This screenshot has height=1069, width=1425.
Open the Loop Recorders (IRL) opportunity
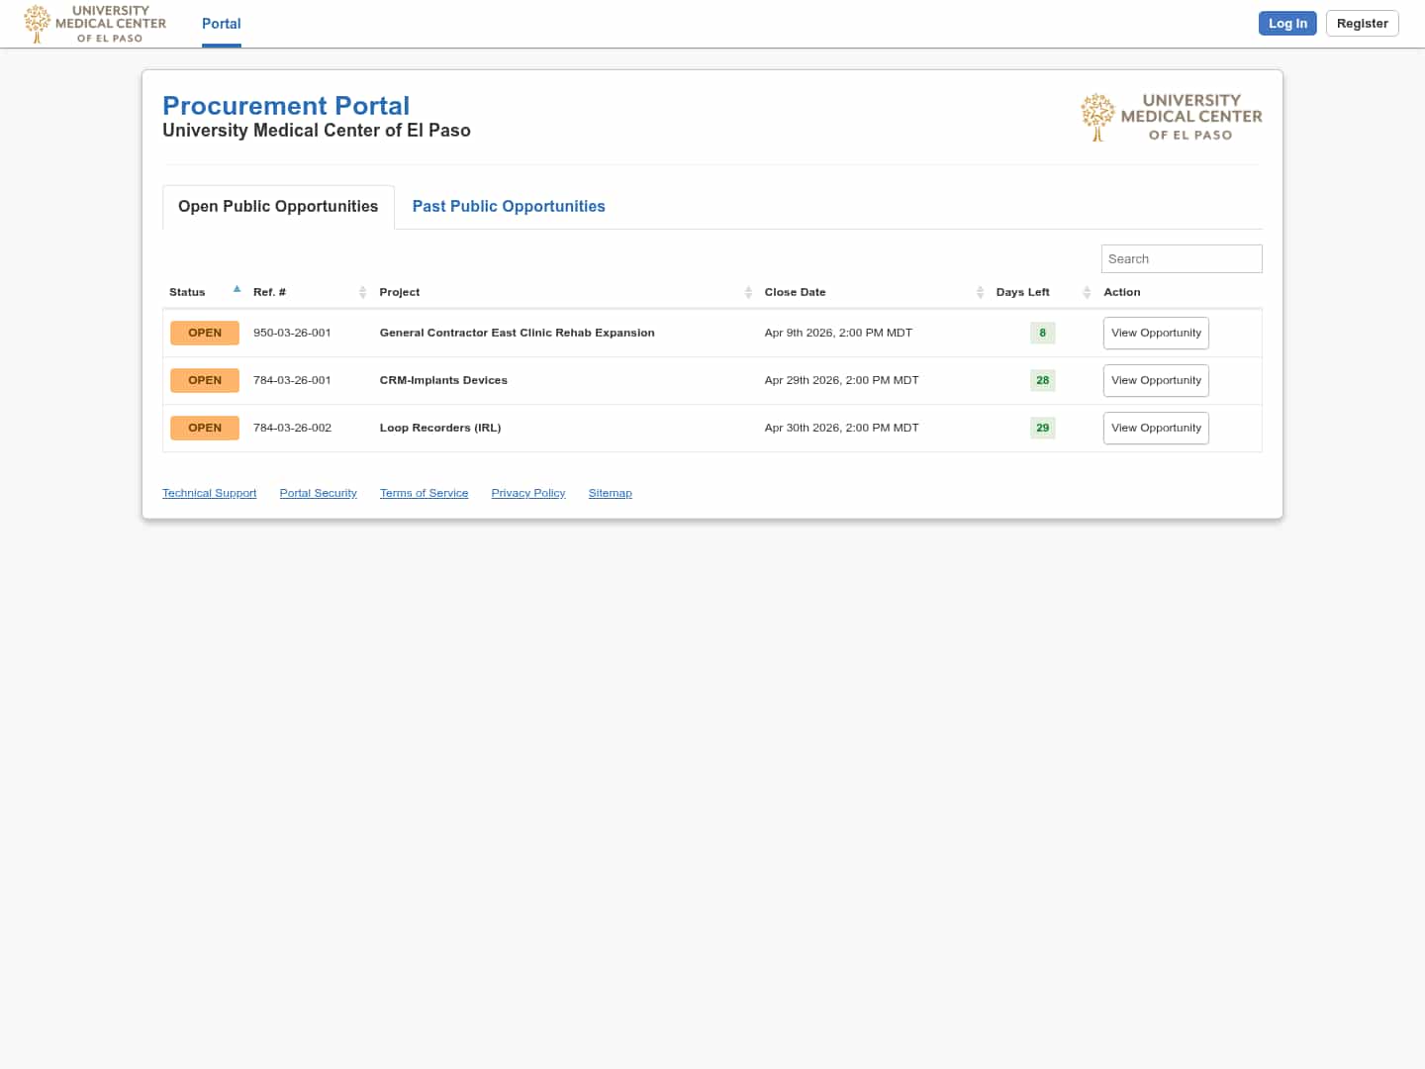click(x=1156, y=428)
